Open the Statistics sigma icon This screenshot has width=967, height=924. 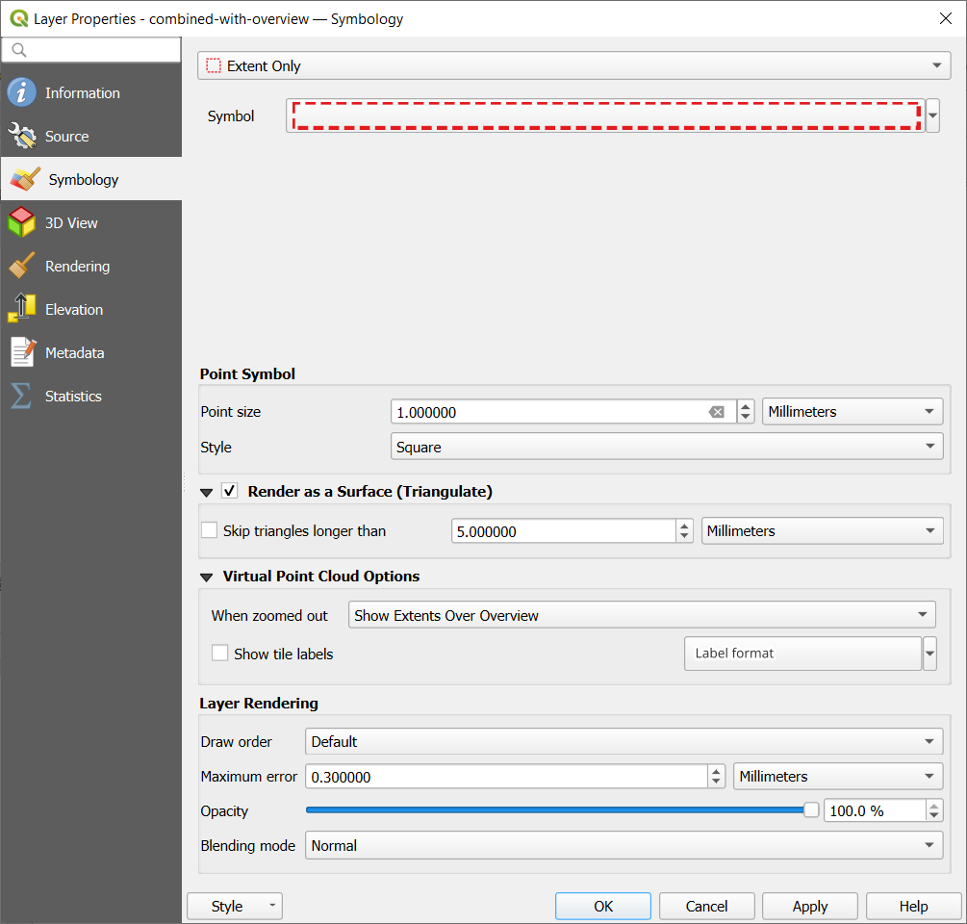coord(21,397)
